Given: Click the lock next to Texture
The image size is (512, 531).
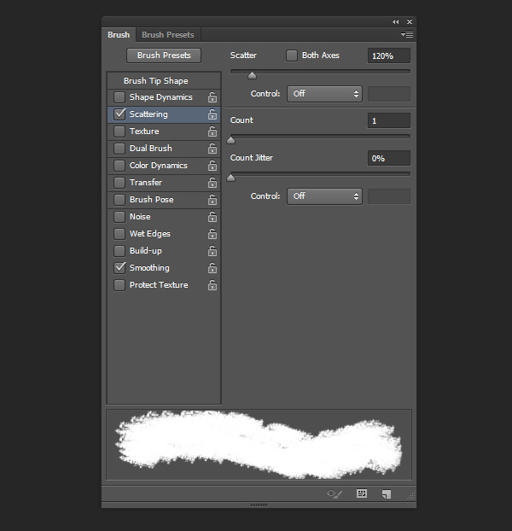Looking at the screenshot, I should [212, 131].
